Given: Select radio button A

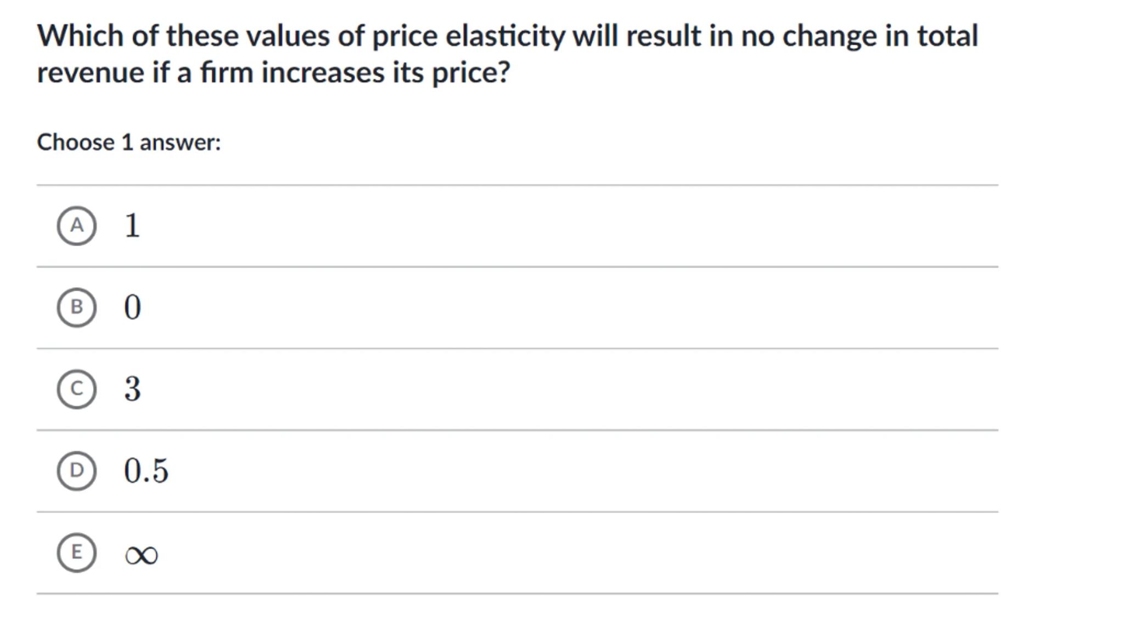Looking at the screenshot, I should click(76, 226).
